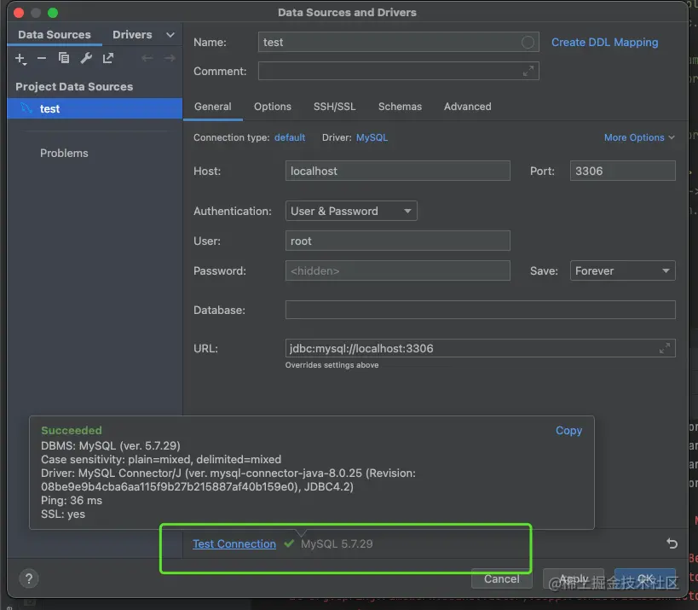
Task: Click 'Project Data Sources' header
Action: tap(74, 86)
